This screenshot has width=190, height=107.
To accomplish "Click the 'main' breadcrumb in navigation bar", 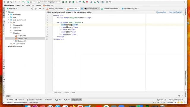I will coord(28,5).
